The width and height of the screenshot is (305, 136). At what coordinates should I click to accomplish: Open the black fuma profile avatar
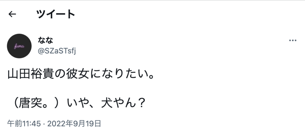coord(19,46)
